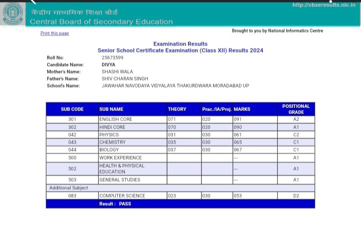This screenshot has width=361, height=227.
Task: Click Biology total marks 067
Action: click(238, 150)
